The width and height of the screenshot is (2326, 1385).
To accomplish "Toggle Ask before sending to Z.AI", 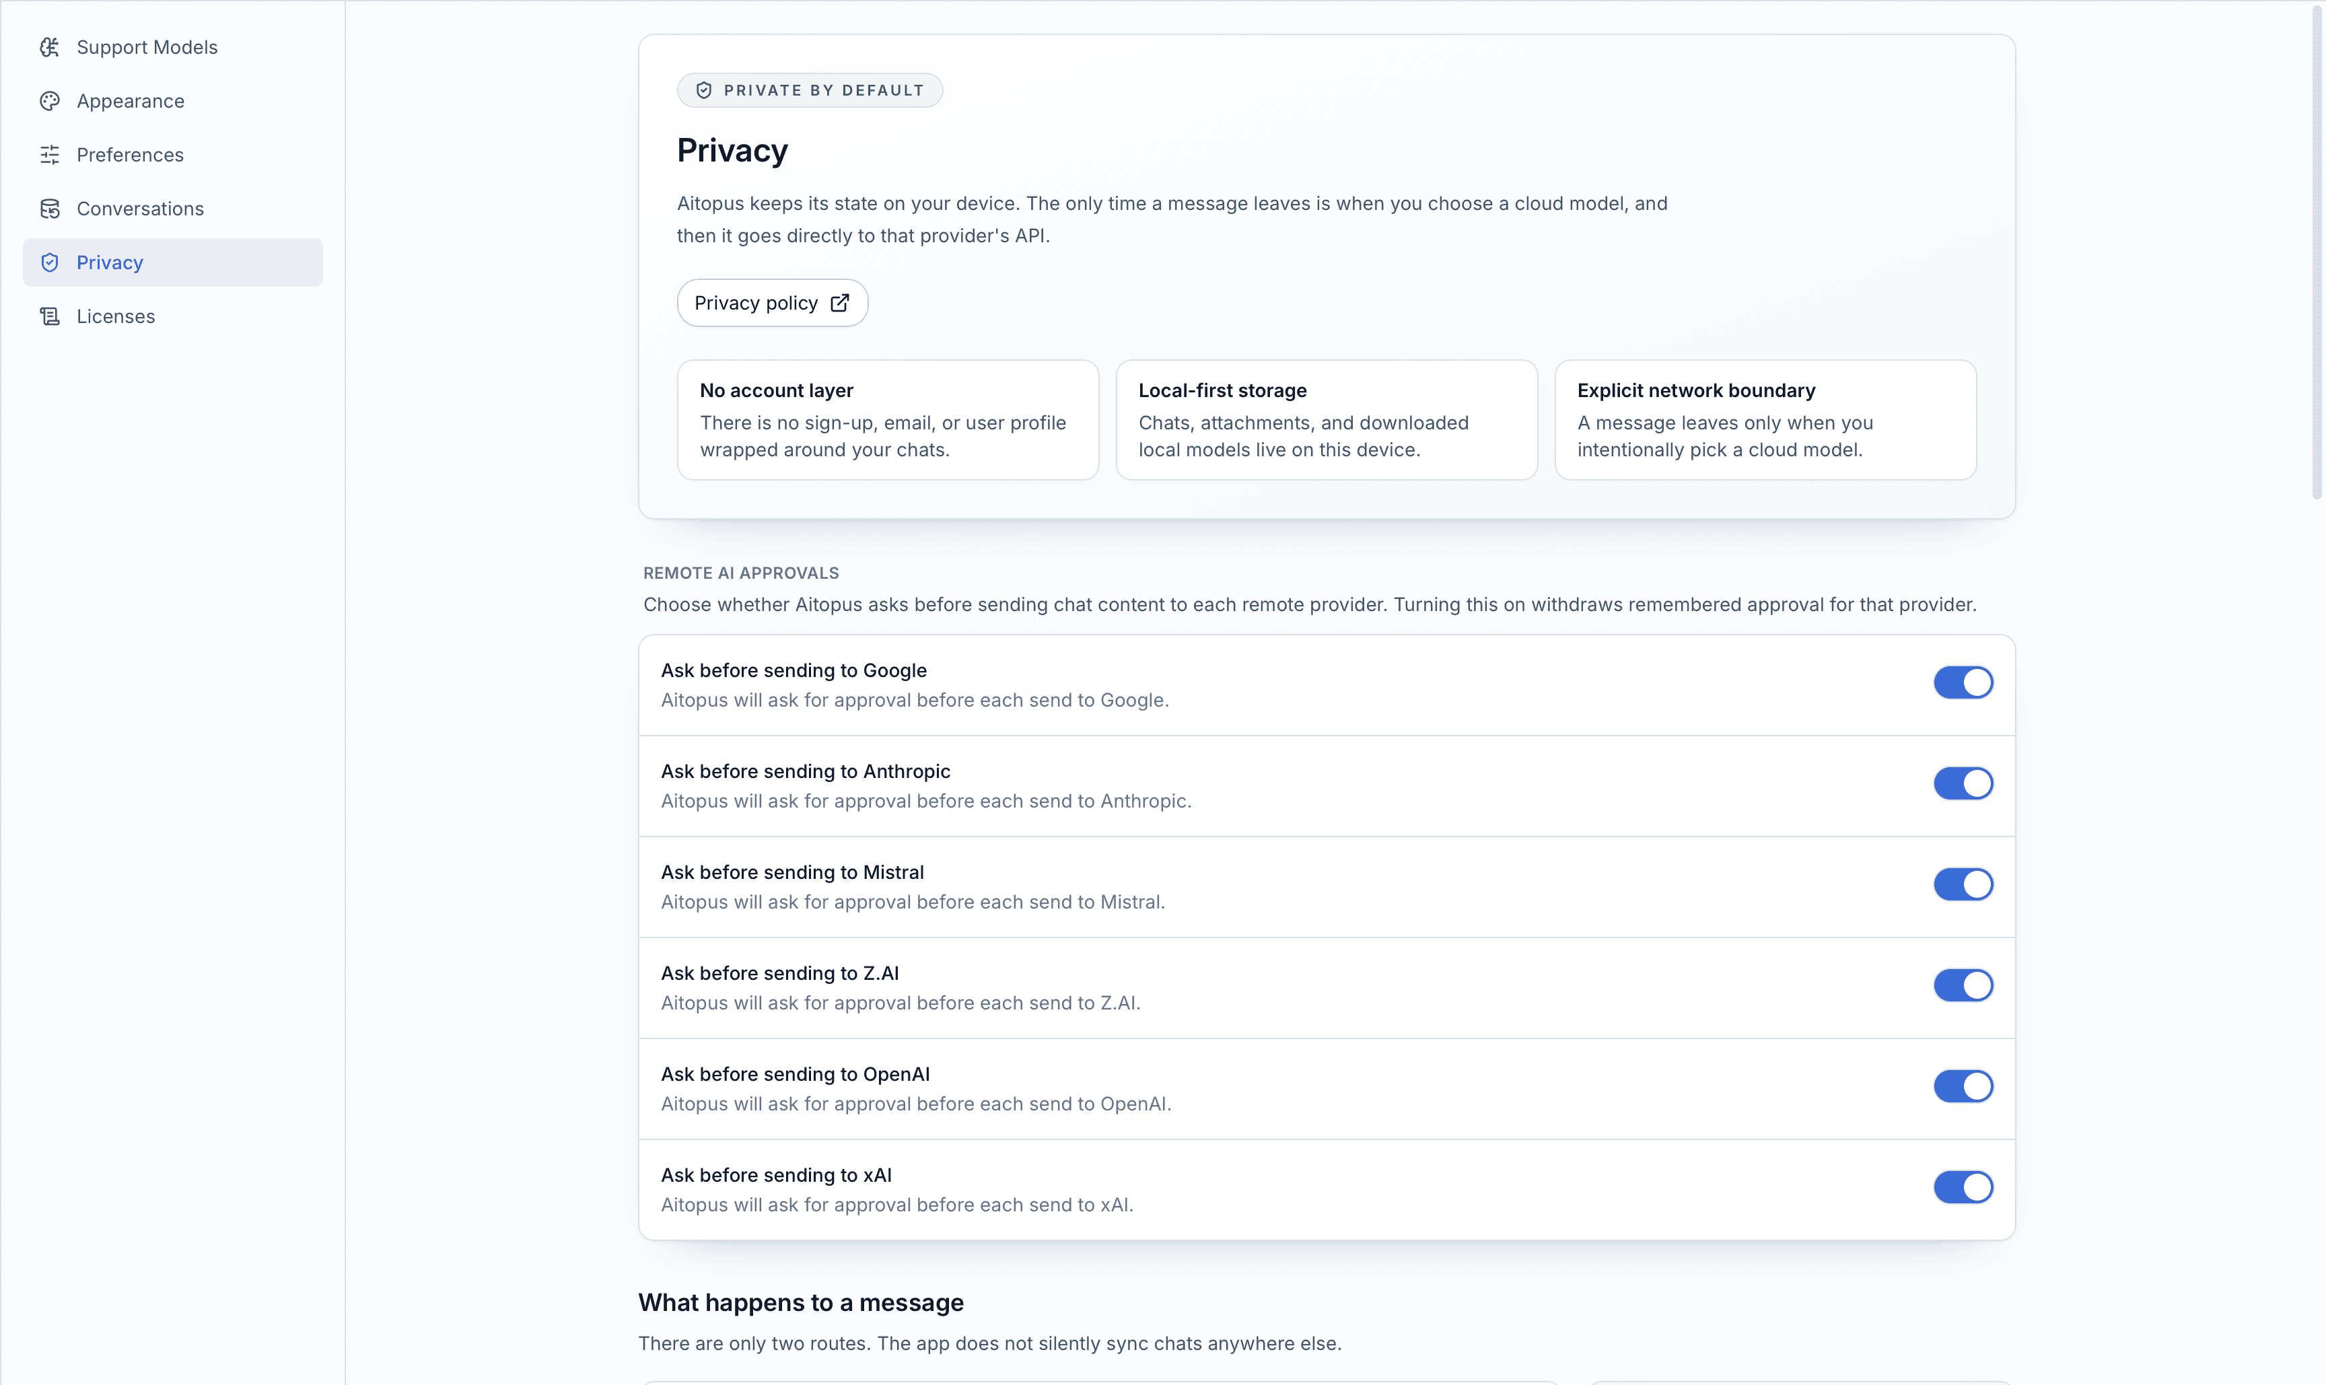I will point(1963,985).
